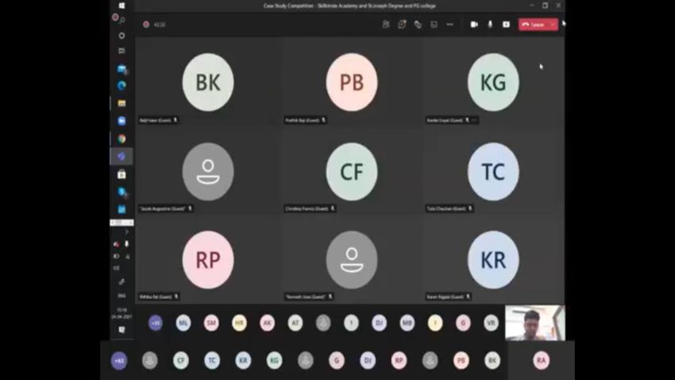Click the share content icon
This screenshot has width=675, height=380.
(506, 25)
